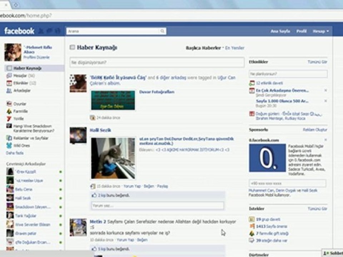Click Reklam Oluştur link

tap(315, 130)
